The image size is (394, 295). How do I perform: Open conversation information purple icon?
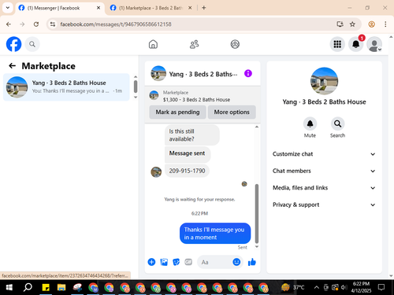pyautogui.click(x=248, y=73)
